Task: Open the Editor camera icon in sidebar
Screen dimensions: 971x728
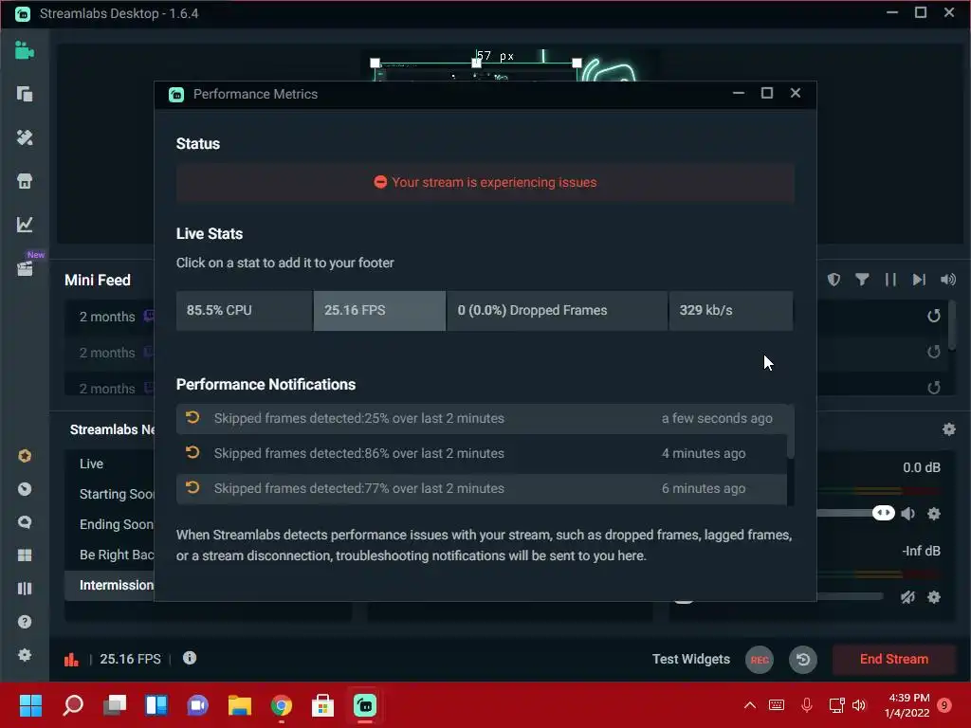Action: pyautogui.click(x=24, y=50)
